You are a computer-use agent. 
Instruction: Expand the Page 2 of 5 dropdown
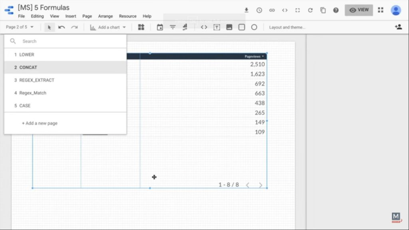click(x=20, y=27)
